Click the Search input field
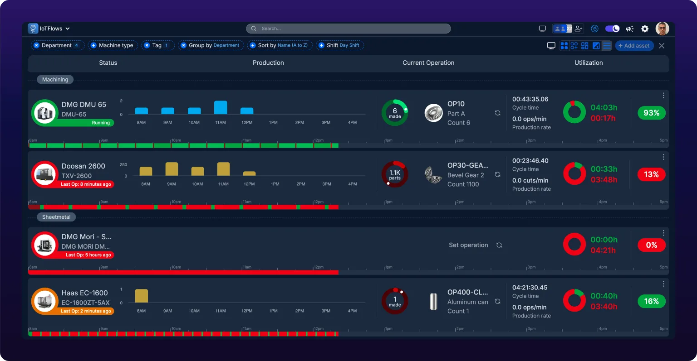This screenshot has width=697, height=361. (x=348, y=29)
